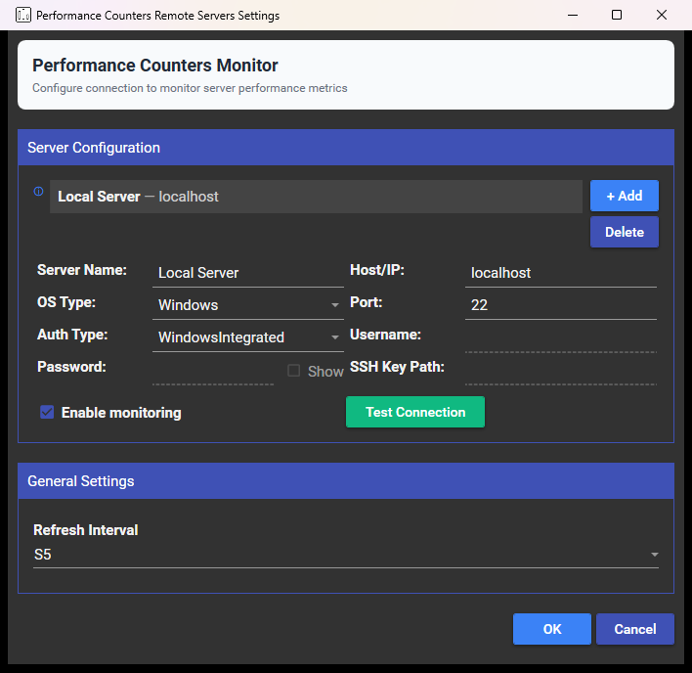Open the Refresh Interval dropdown

pos(346,555)
